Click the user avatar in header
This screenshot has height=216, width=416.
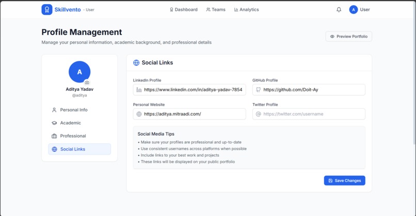point(354,10)
